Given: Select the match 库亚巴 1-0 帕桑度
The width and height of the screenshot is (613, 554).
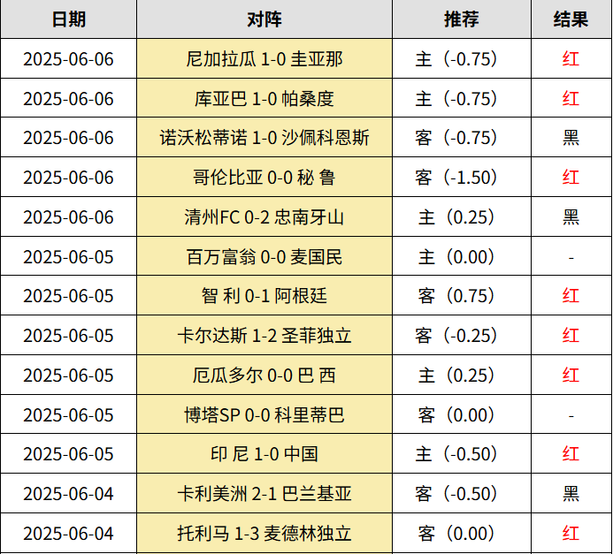Looking at the screenshot, I should tap(264, 99).
